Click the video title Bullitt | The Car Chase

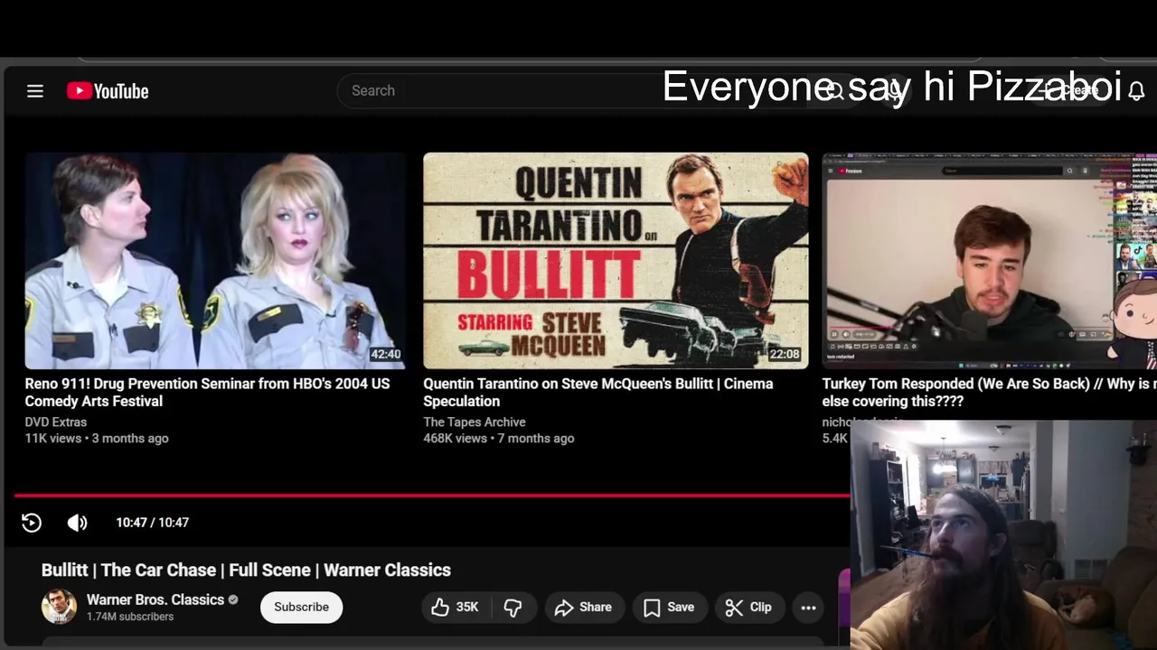coord(246,570)
